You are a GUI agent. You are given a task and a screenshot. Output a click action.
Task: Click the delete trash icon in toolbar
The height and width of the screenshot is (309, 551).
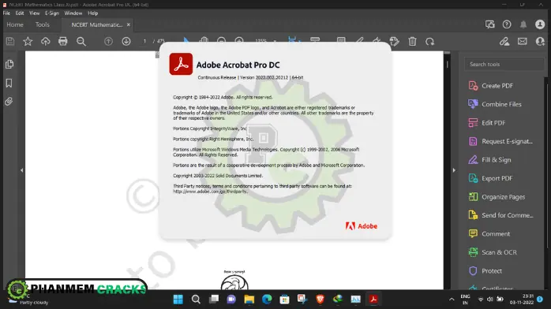click(412, 42)
